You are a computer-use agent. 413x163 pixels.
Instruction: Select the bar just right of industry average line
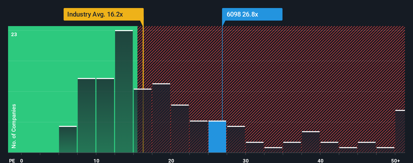(143, 121)
